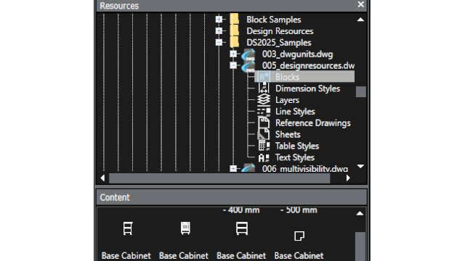Click the Text Styles icon
The width and height of the screenshot is (465, 261).
tap(264, 157)
